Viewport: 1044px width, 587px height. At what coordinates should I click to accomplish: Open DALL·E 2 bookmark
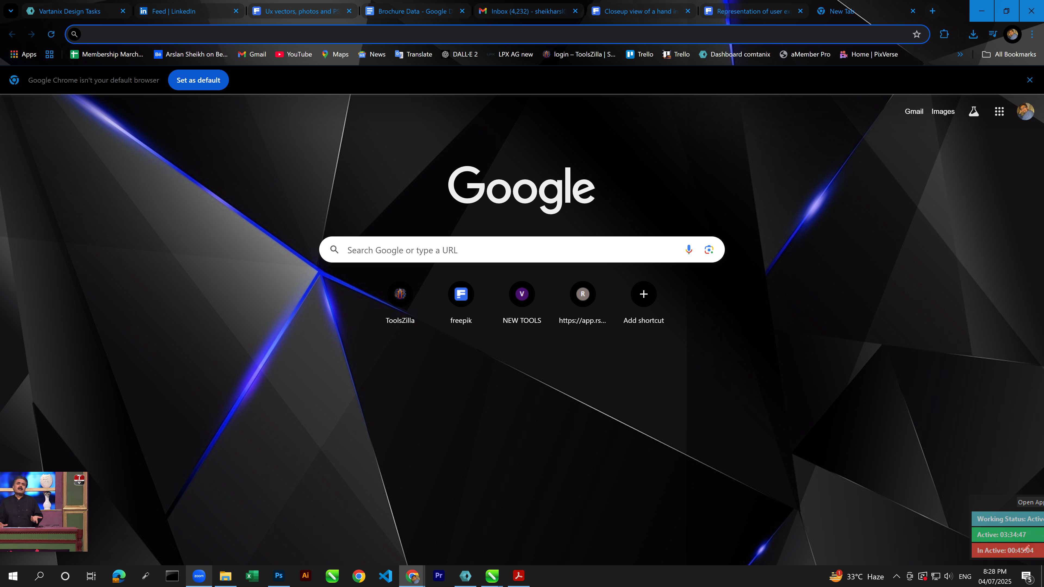click(459, 54)
